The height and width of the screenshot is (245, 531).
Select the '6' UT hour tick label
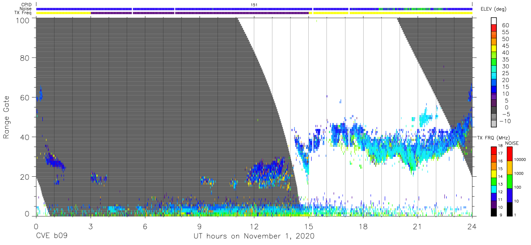coord(145,226)
